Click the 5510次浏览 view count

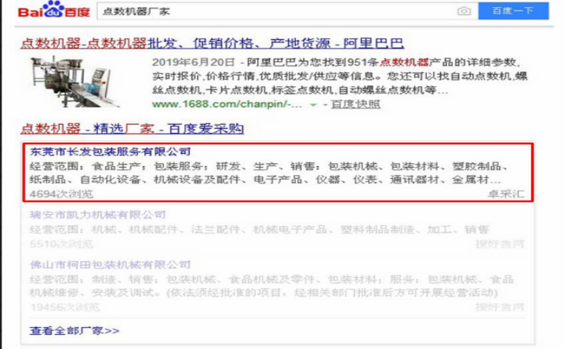pos(62,244)
